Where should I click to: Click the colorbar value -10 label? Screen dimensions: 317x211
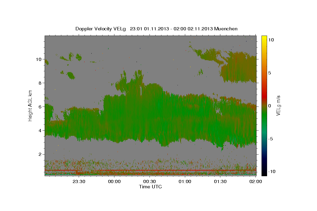(x=272, y=172)
